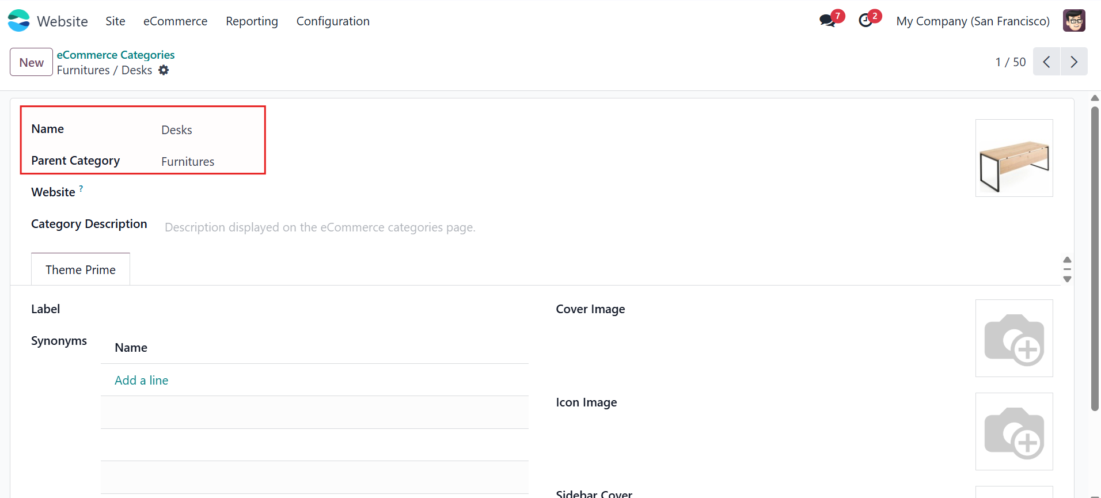This screenshot has width=1101, height=498.
Task: Select the Theme Prime tab
Action: [81, 269]
